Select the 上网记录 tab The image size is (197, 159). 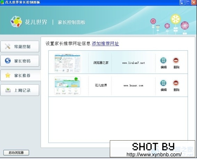point(20,90)
